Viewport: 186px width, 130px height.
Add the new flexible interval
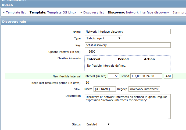pos(168,76)
